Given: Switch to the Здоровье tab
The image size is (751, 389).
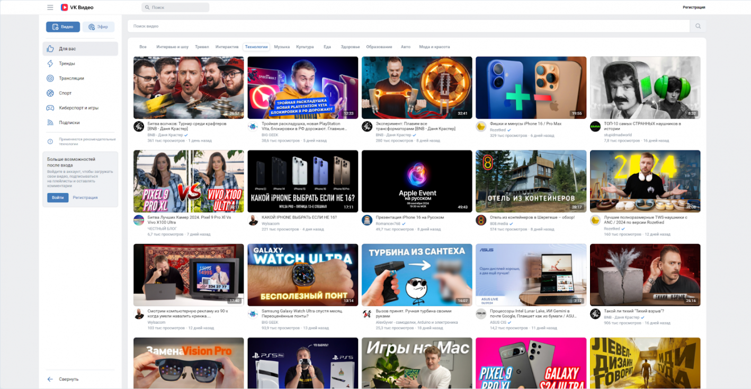Looking at the screenshot, I should (x=351, y=47).
